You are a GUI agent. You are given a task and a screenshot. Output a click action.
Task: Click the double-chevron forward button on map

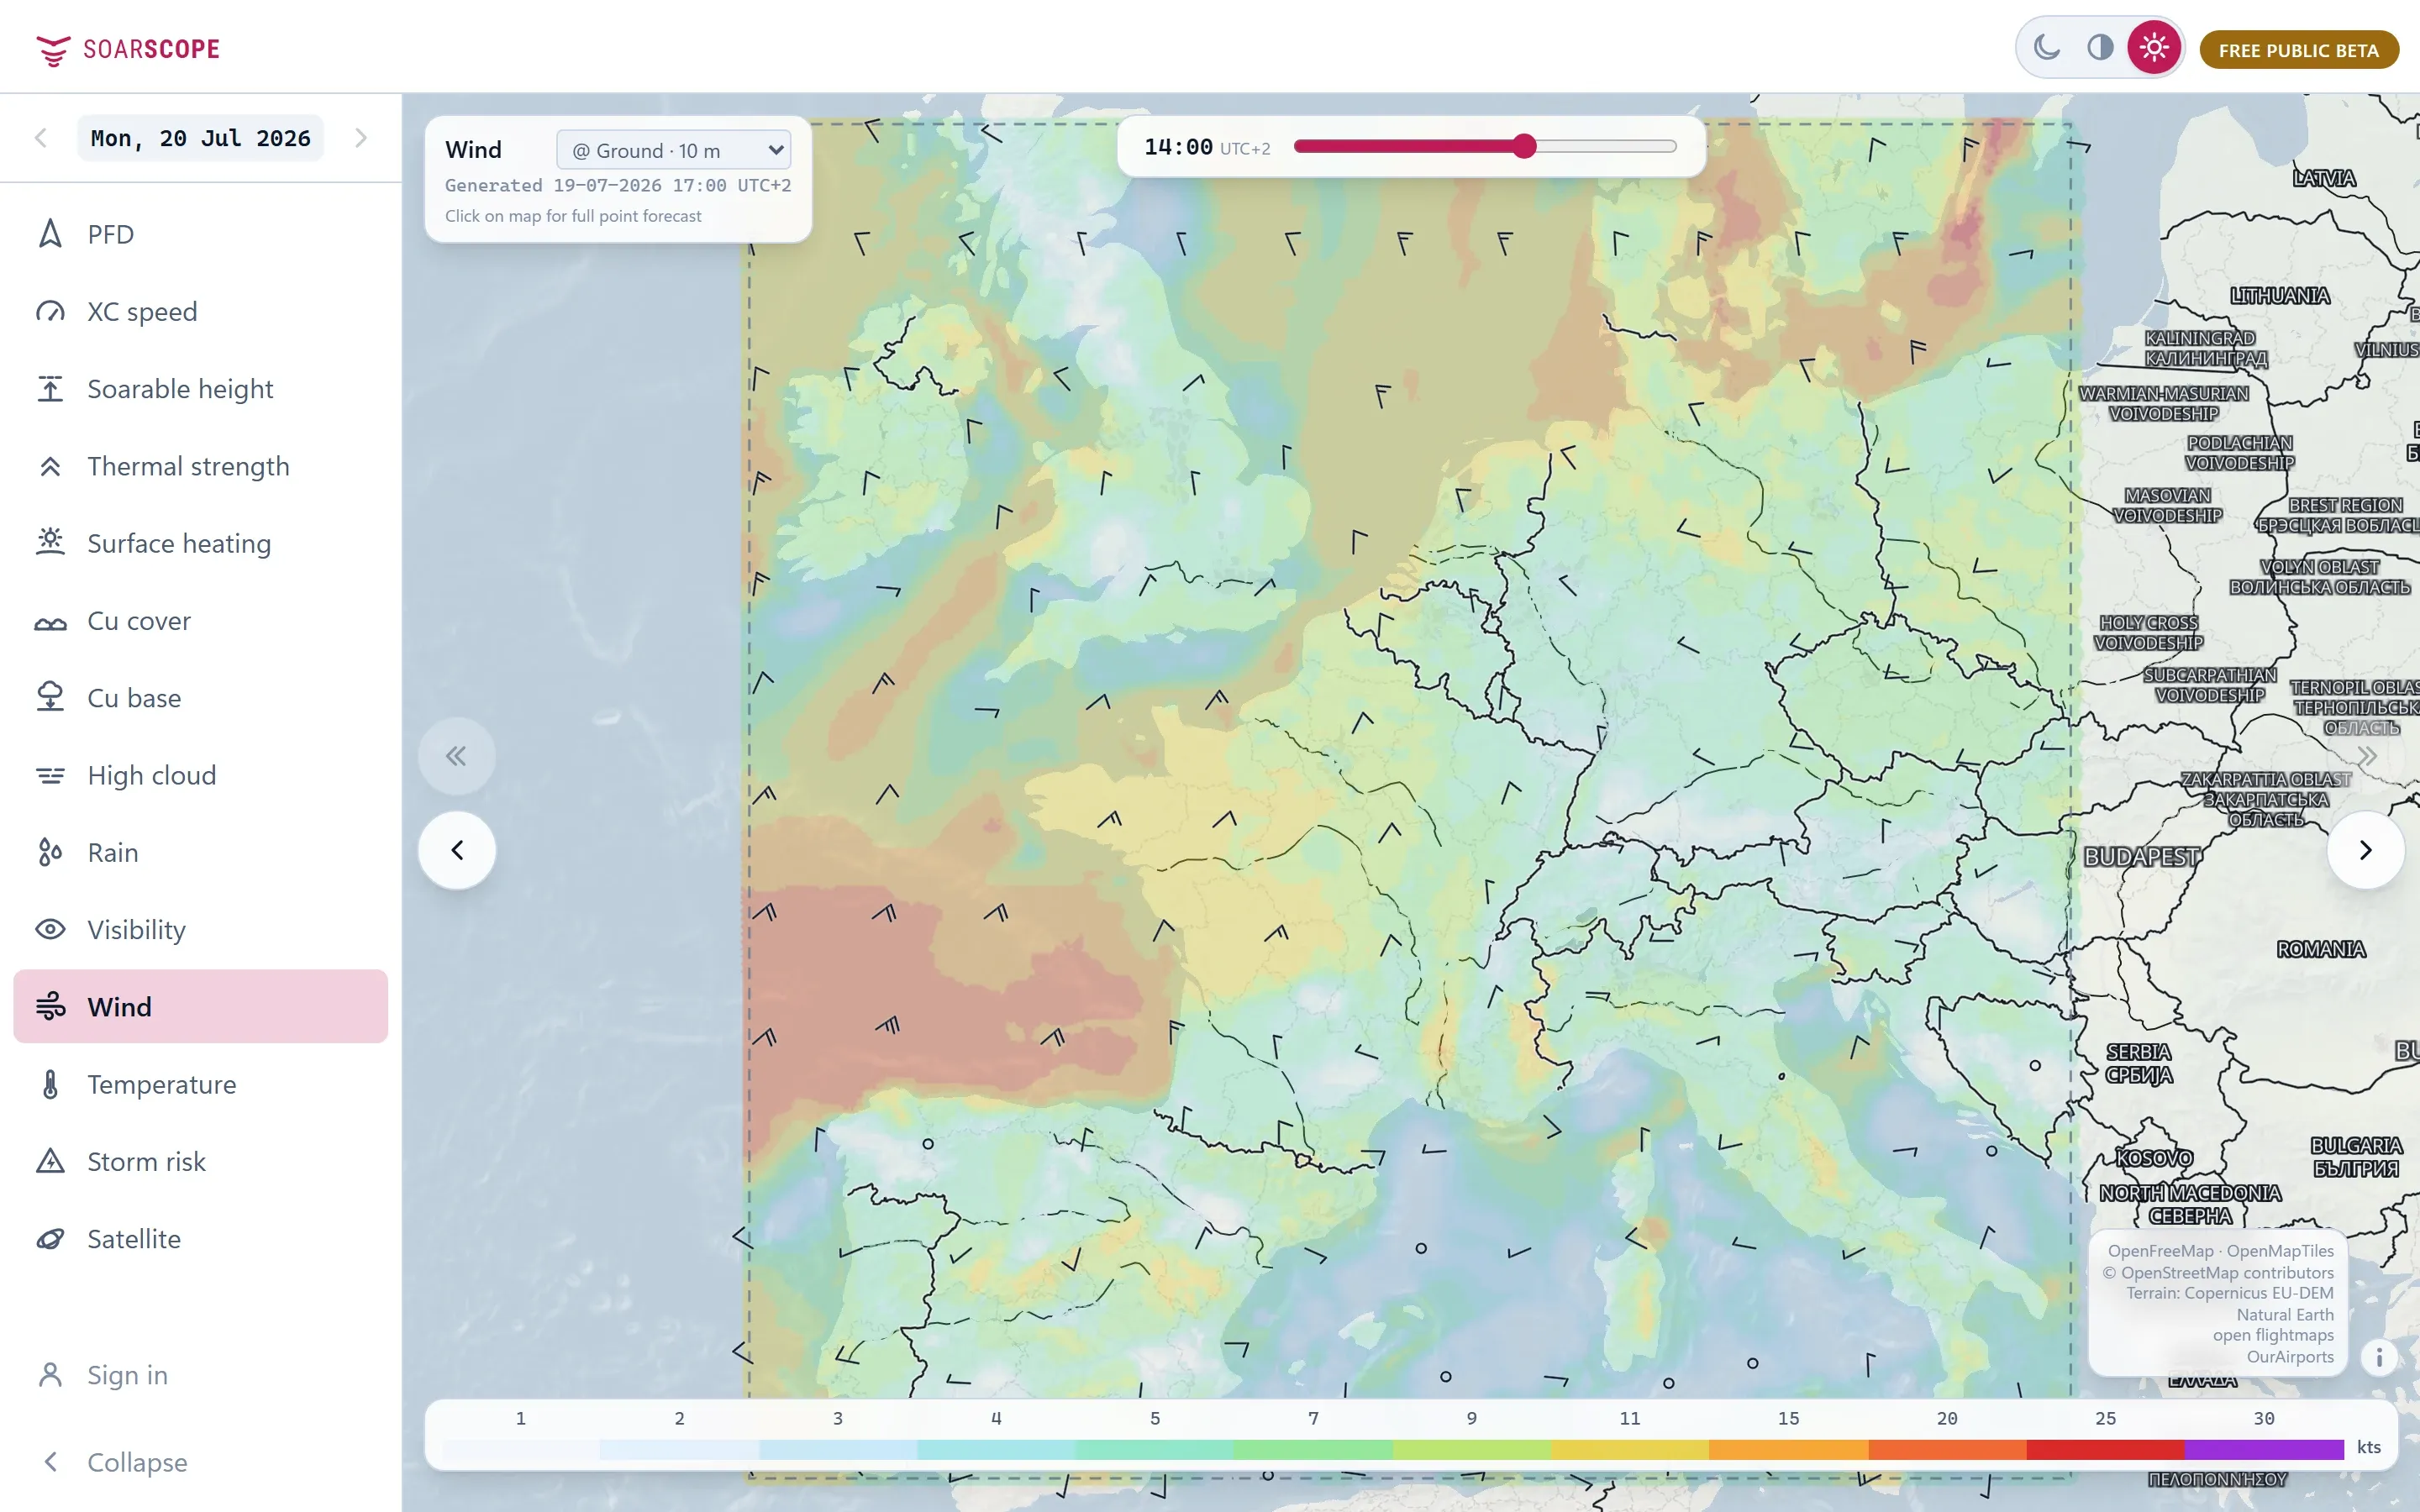pyautogui.click(x=2366, y=756)
